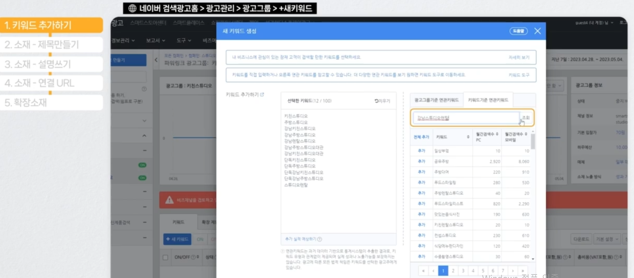The width and height of the screenshot is (634, 278).
Task: Click the scroll-down arrow of keyword table
Action: [533, 259]
